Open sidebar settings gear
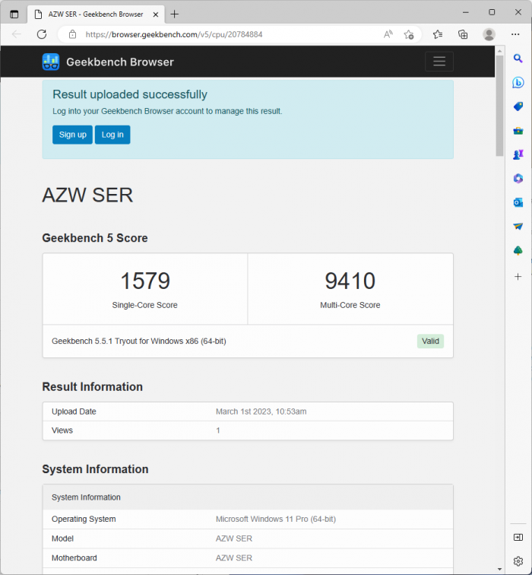This screenshot has width=532, height=575. pos(518,561)
